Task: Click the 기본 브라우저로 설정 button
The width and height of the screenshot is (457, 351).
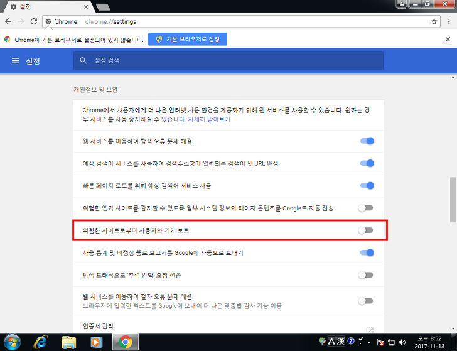Action: point(188,40)
